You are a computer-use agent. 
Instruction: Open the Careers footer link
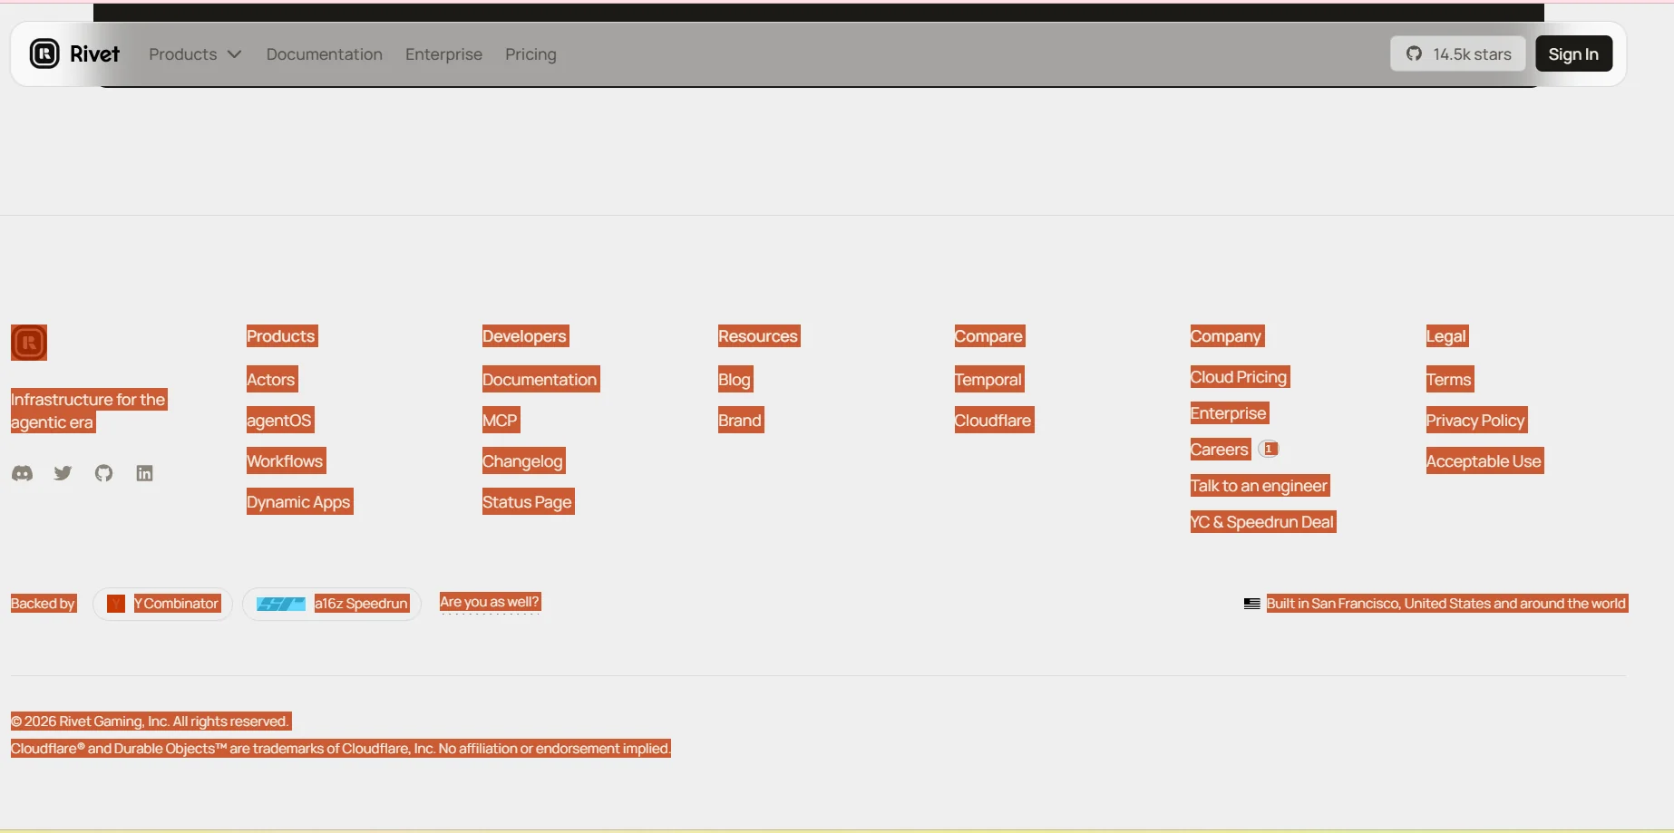(1221, 450)
